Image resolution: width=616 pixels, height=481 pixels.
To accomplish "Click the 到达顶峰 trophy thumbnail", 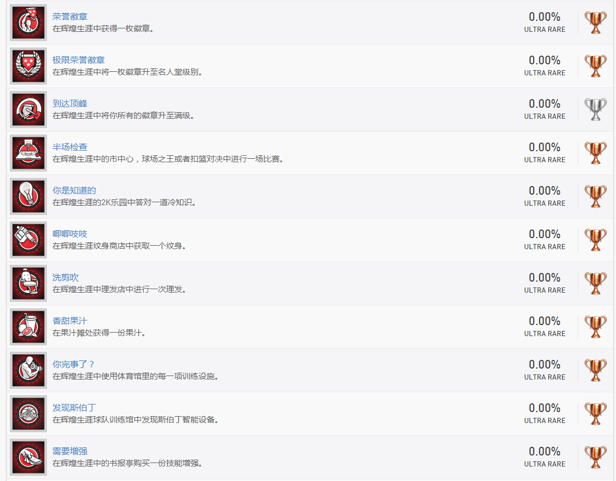I will pos(28,110).
